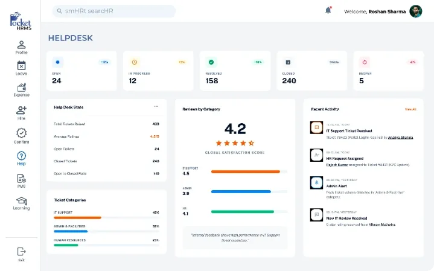Click the notification bell icon
Viewport: 434px width, 271px height.
328,10
